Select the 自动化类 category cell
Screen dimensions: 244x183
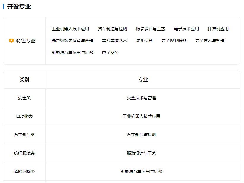click(x=24, y=116)
